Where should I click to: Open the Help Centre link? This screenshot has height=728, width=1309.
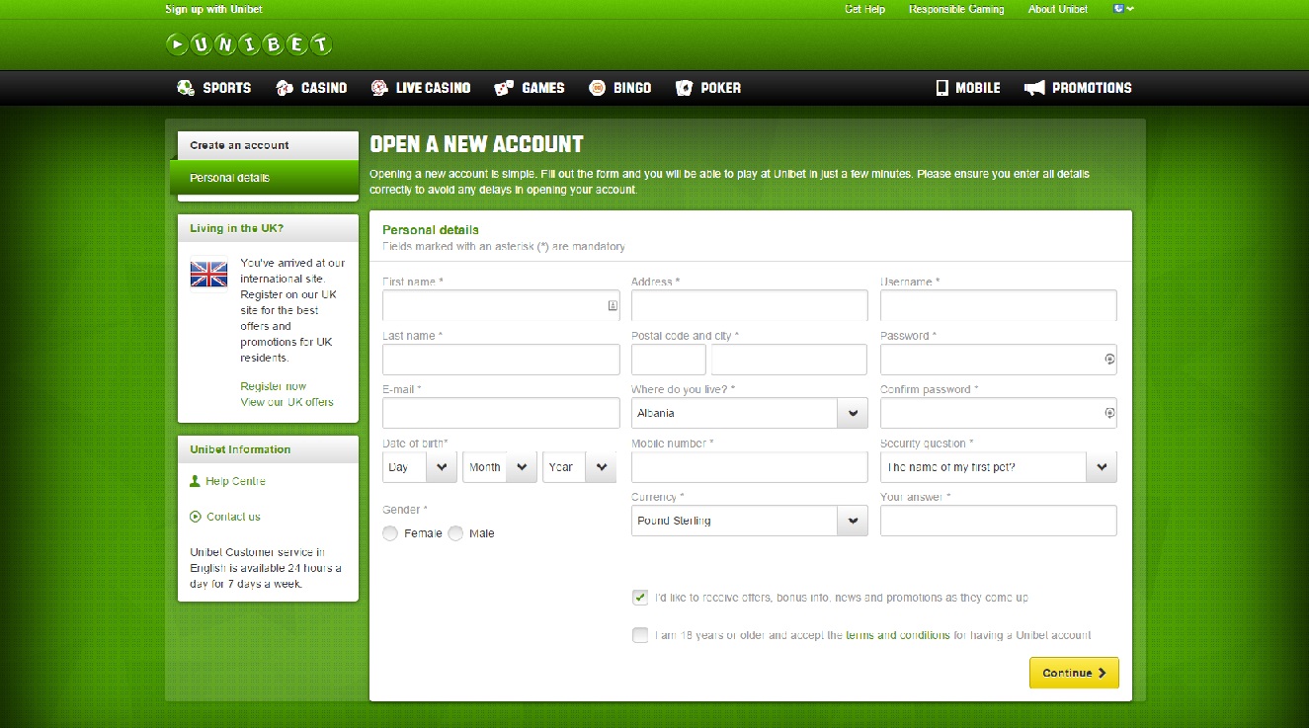click(x=235, y=481)
